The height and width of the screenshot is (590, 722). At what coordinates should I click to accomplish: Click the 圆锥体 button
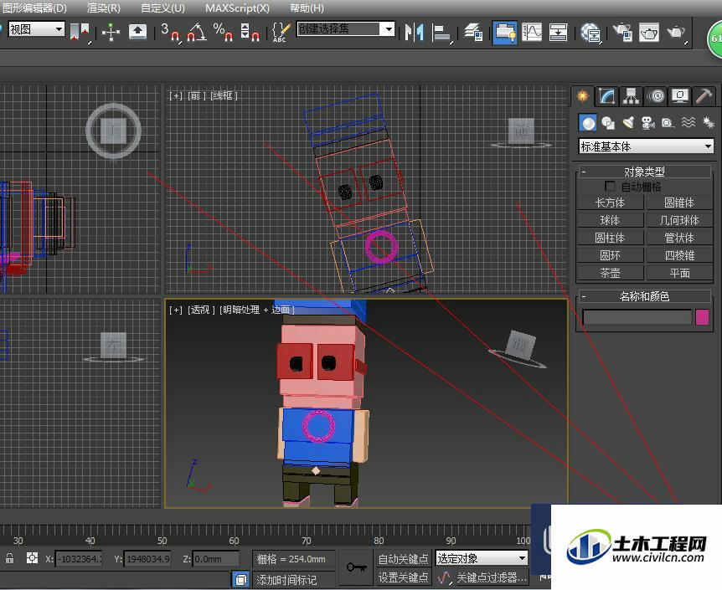click(x=679, y=203)
